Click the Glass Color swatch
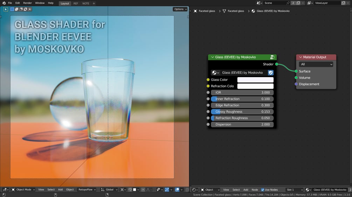This screenshot has height=197, width=352. [x=255, y=80]
